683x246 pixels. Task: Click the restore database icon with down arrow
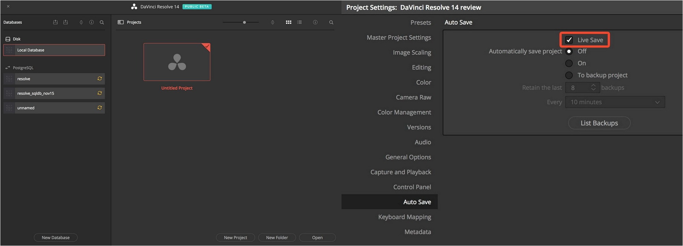[66, 22]
